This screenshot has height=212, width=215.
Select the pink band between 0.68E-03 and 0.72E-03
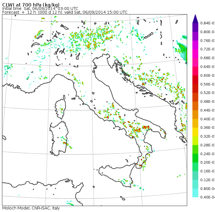click(195, 54)
